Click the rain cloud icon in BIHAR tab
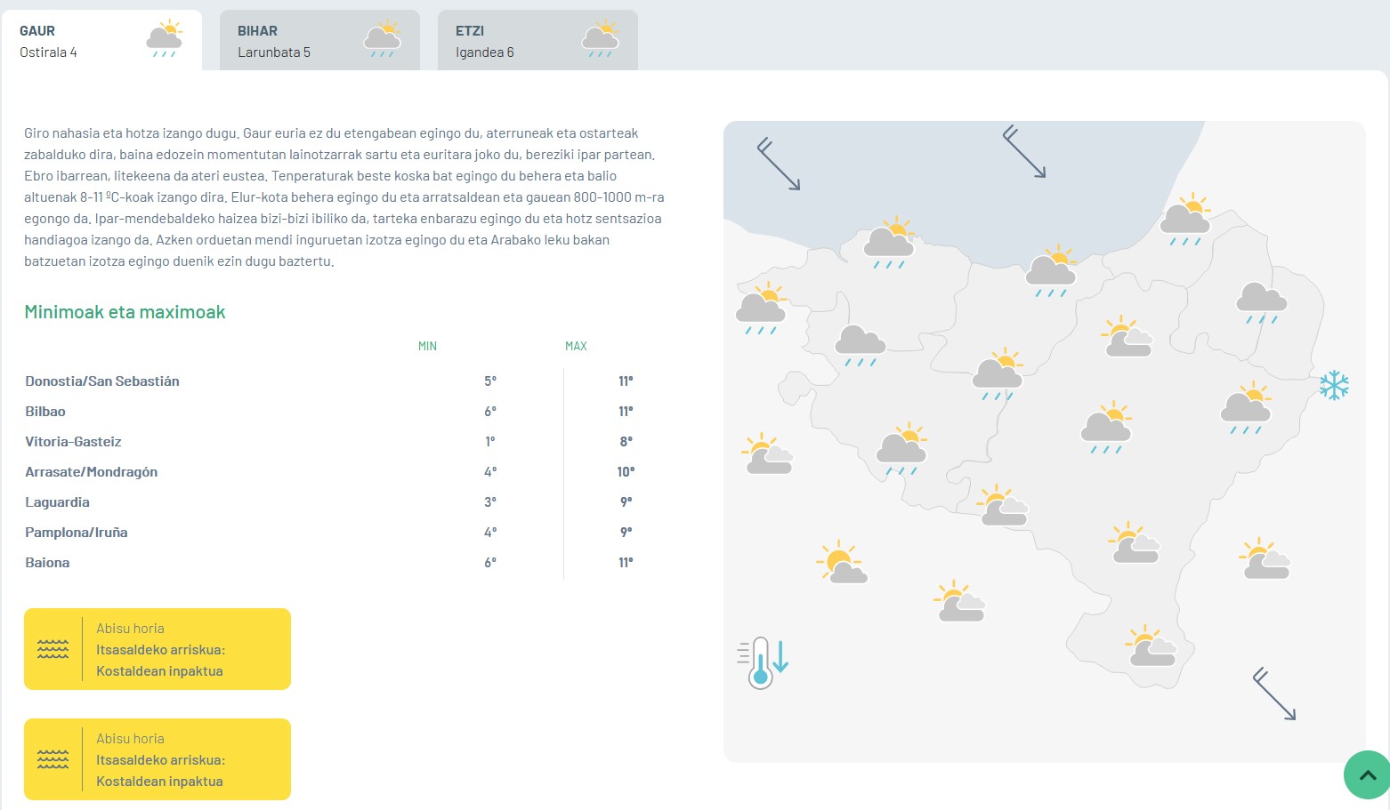 coord(383,40)
